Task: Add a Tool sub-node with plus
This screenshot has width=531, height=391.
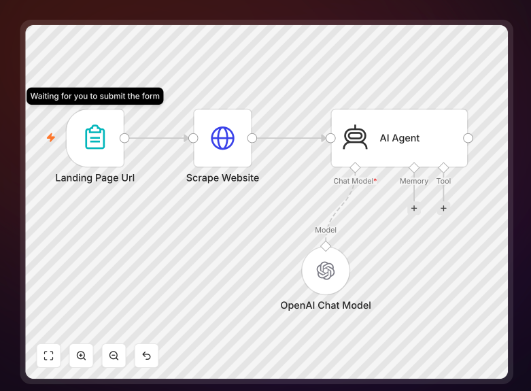Action: [x=443, y=208]
